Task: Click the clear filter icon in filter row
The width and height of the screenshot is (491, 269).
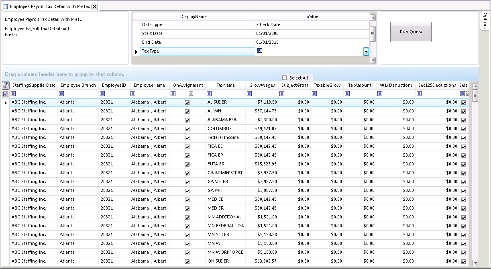Action: coord(6,94)
